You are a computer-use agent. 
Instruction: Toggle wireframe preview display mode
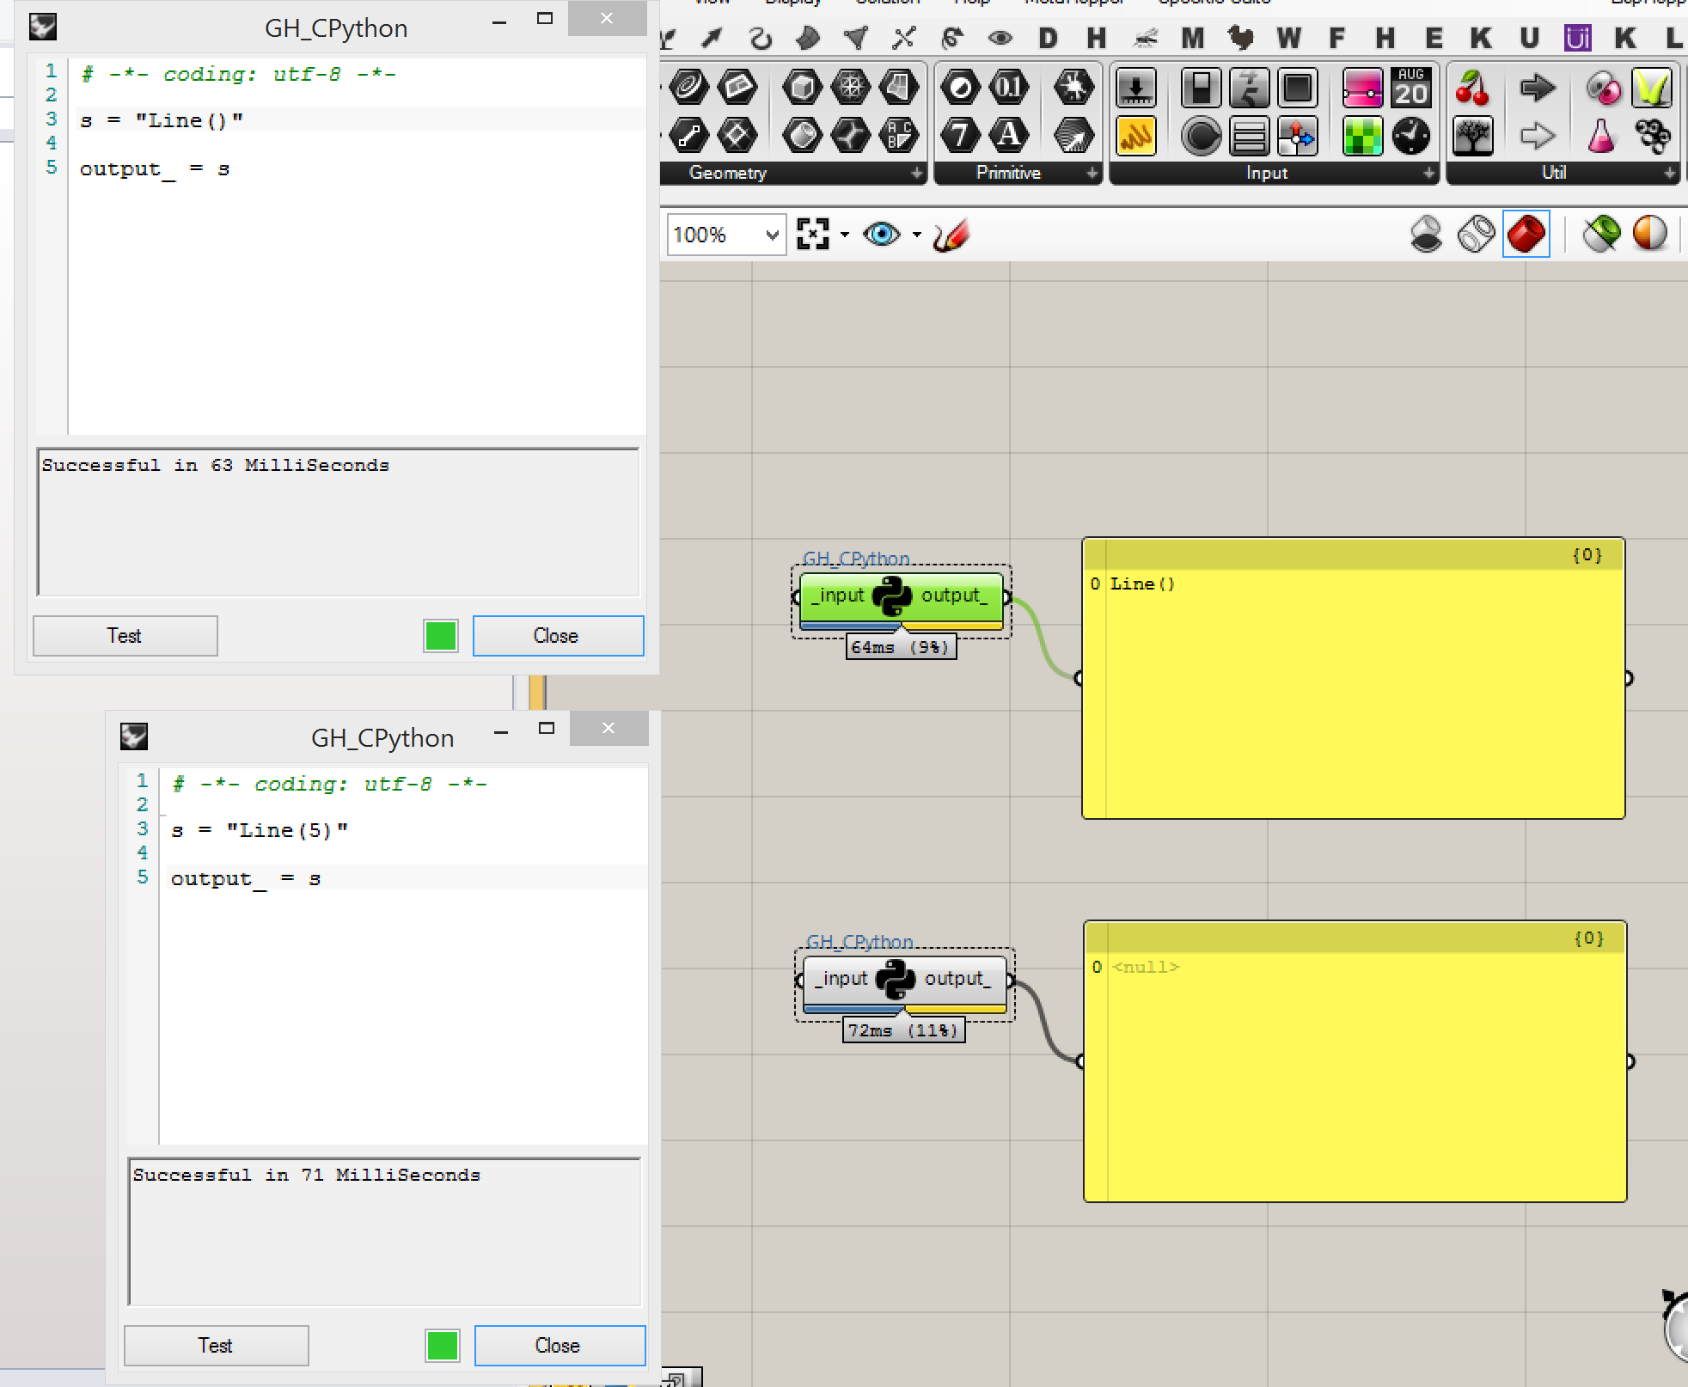[x=1477, y=234]
